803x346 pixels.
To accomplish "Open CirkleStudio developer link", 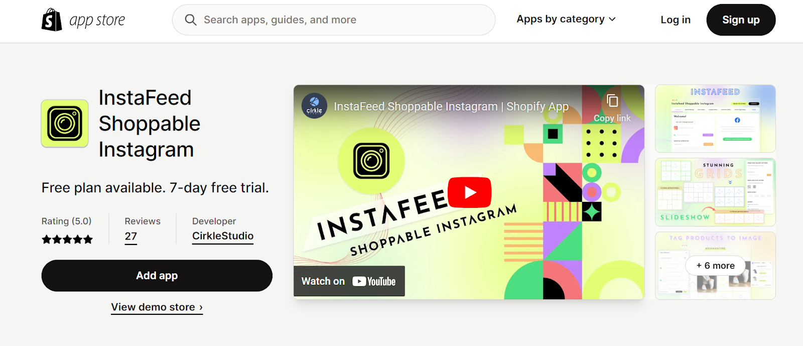I will (223, 236).
